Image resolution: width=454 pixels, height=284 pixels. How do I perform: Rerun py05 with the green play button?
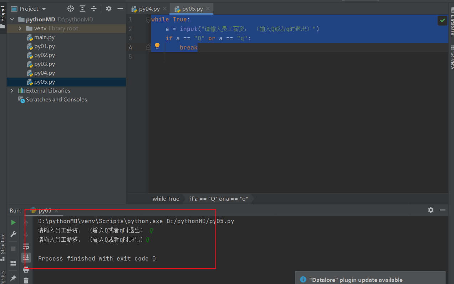point(13,222)
